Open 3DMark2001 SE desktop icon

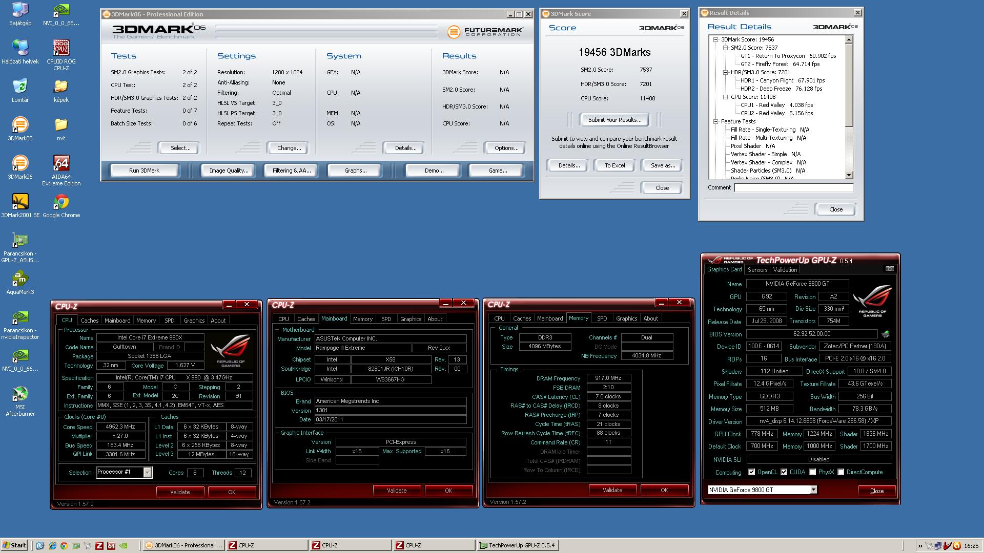click(x=20, y=202)
